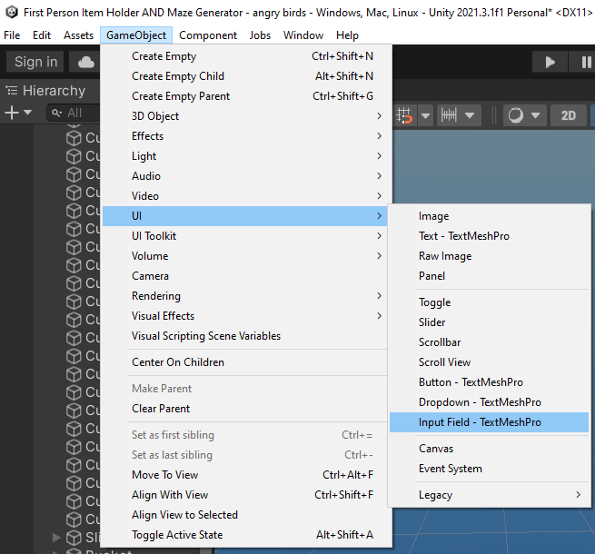Screen dimensions: 595x554
Task: Select Scroll View in UI submenu
Action: pos(489,362)
